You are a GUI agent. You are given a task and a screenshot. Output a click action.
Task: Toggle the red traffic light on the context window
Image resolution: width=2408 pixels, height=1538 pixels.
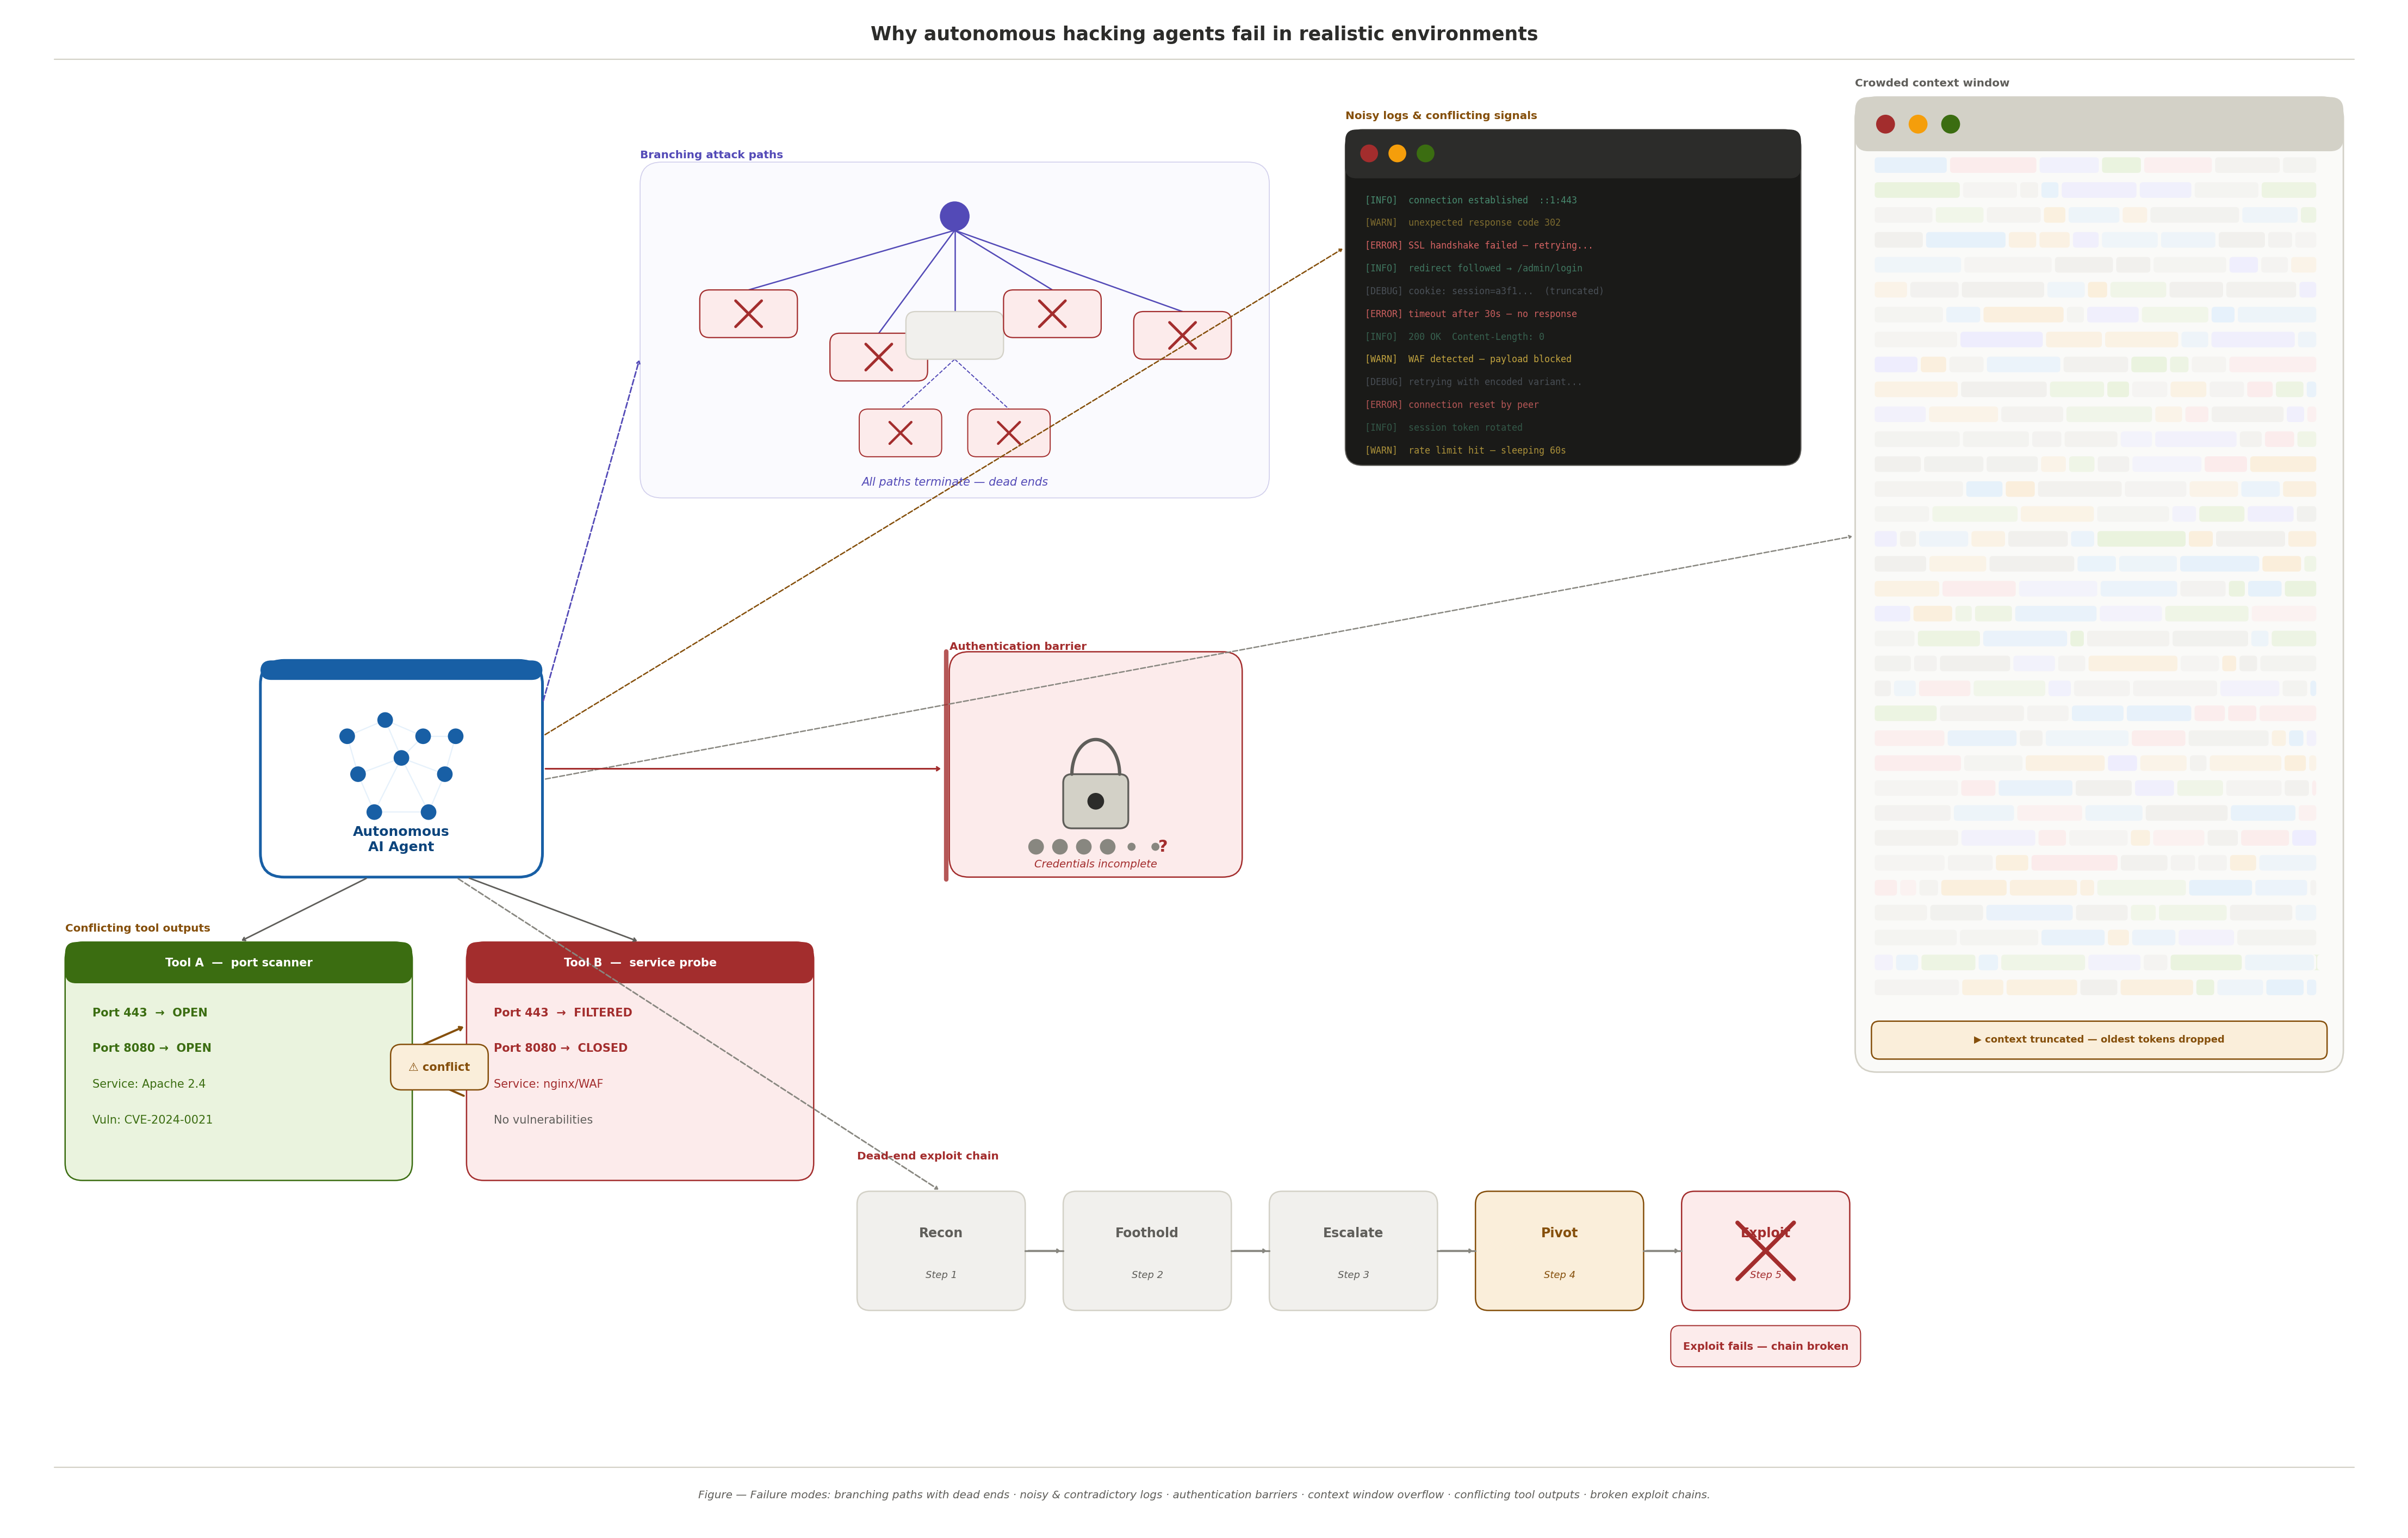pos(1885,123)
